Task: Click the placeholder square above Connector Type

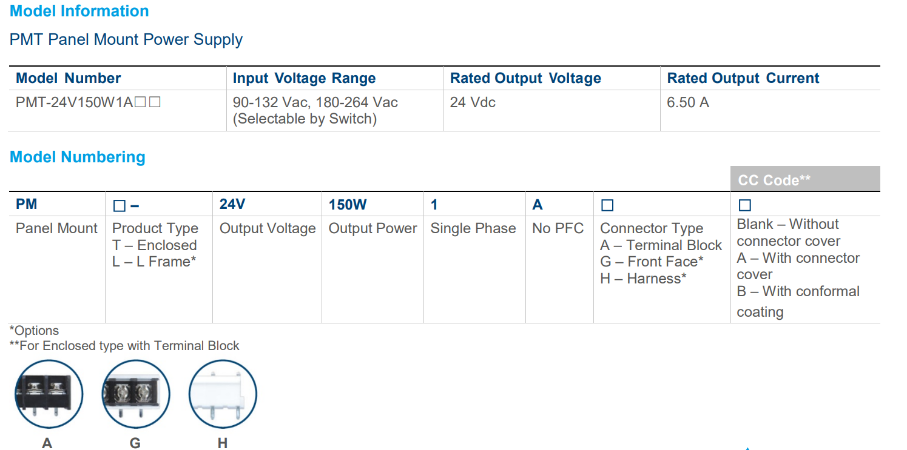Action: (x=607, y=206)
